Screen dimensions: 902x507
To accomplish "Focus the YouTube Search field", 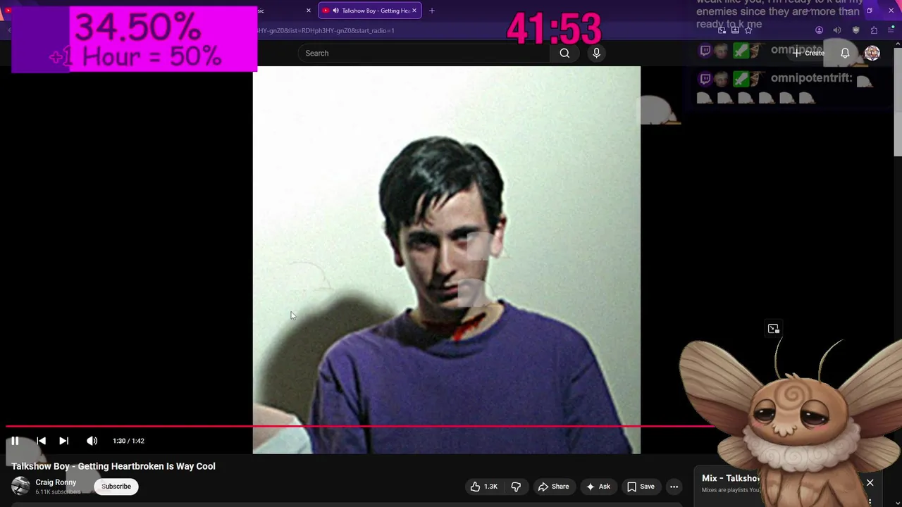I will pos(424,53).
